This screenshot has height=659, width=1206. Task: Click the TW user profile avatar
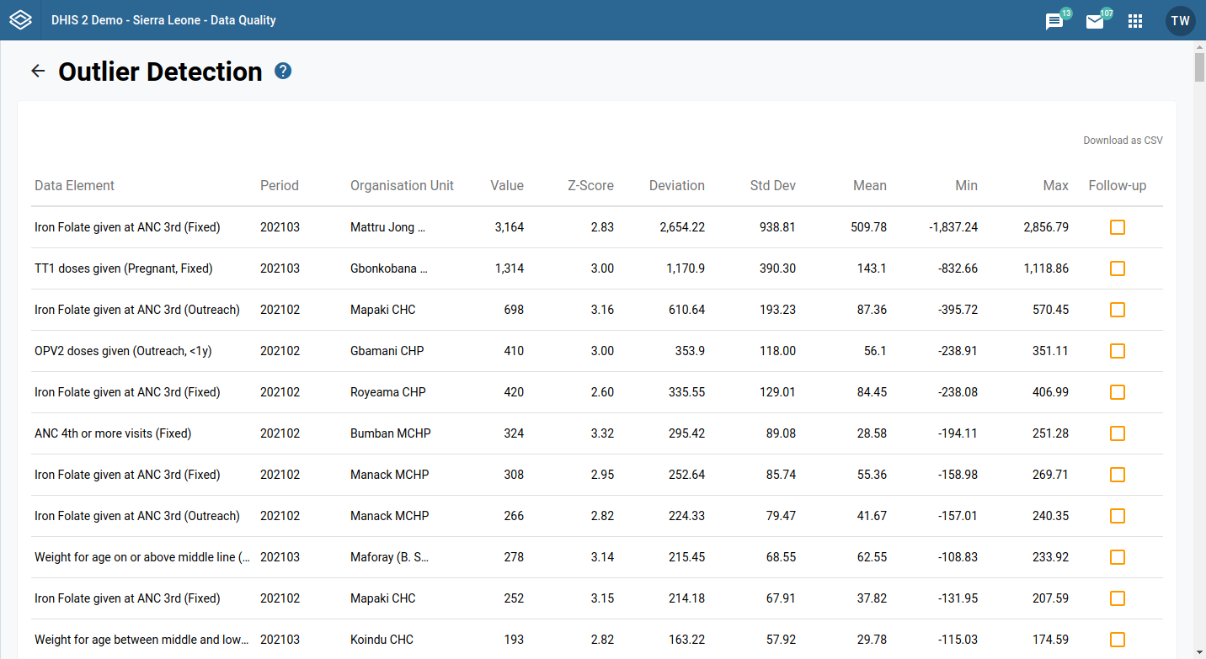coord(1180,21)
